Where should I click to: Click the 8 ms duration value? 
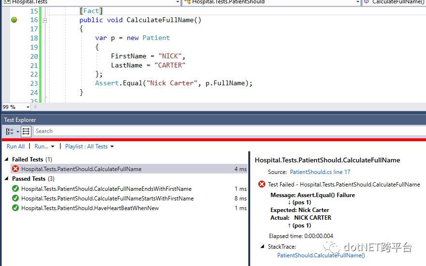[x=241, y=199]
